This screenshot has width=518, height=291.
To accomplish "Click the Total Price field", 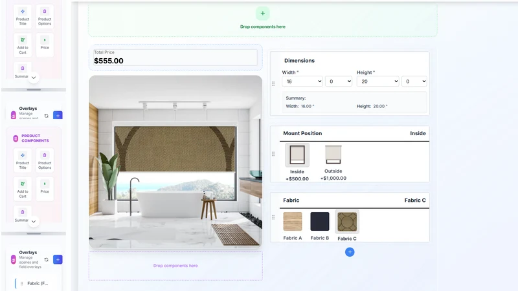I will pyautogui.click(x=175, y=58).
